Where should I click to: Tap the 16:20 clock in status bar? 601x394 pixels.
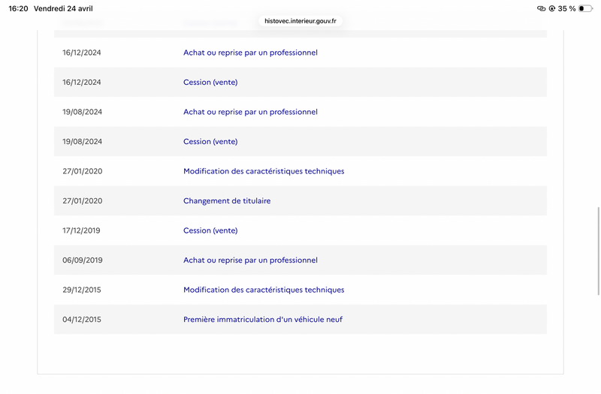(18, 8)
